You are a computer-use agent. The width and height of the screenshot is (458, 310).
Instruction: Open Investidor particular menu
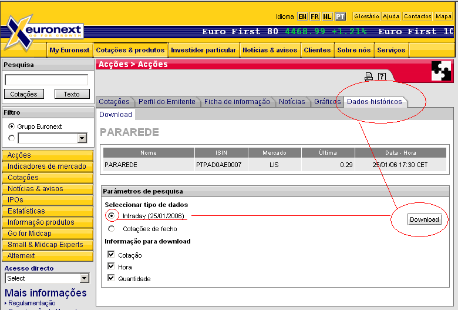(203, 50)
